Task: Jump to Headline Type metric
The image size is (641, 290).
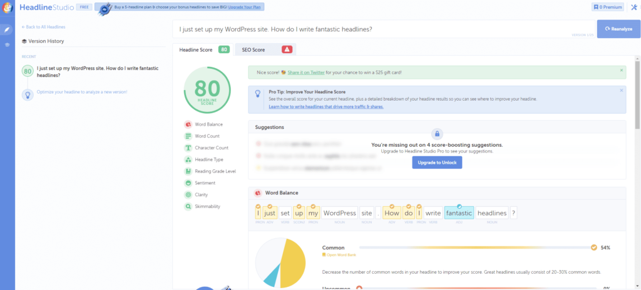Action: click(203, 160)
